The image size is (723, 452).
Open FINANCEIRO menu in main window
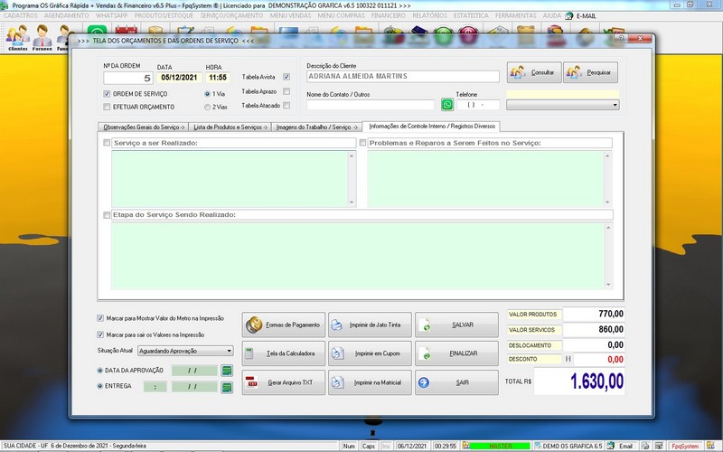(389, 15)
